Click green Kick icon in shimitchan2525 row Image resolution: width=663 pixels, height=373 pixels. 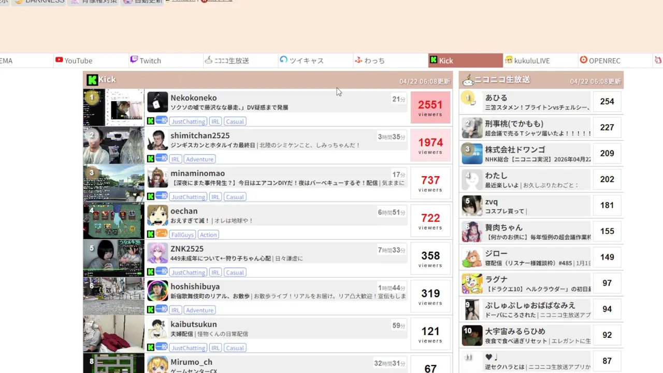tap(151, 159)
